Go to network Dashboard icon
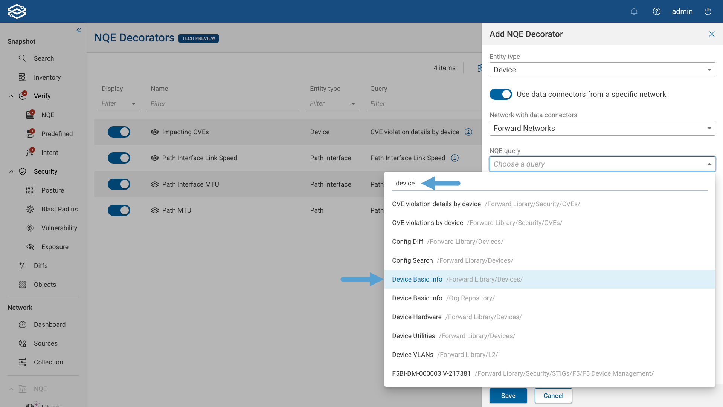 coord(23,324)
